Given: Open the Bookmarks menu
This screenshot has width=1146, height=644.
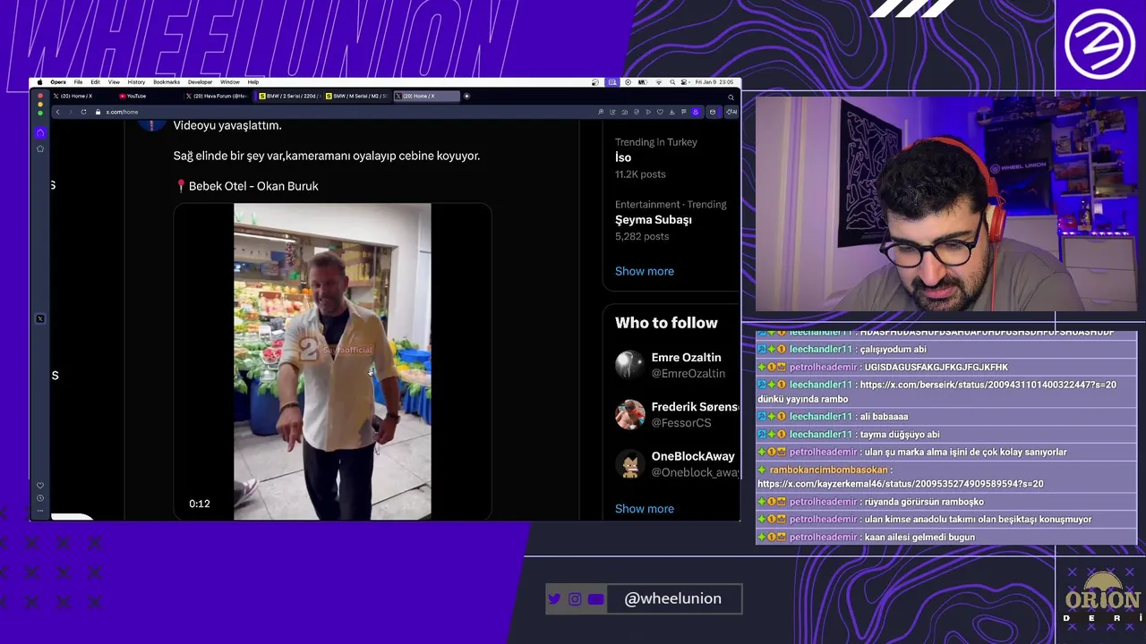Looking at the screenshot, I should pyautogui.click(x=167, y=82).
